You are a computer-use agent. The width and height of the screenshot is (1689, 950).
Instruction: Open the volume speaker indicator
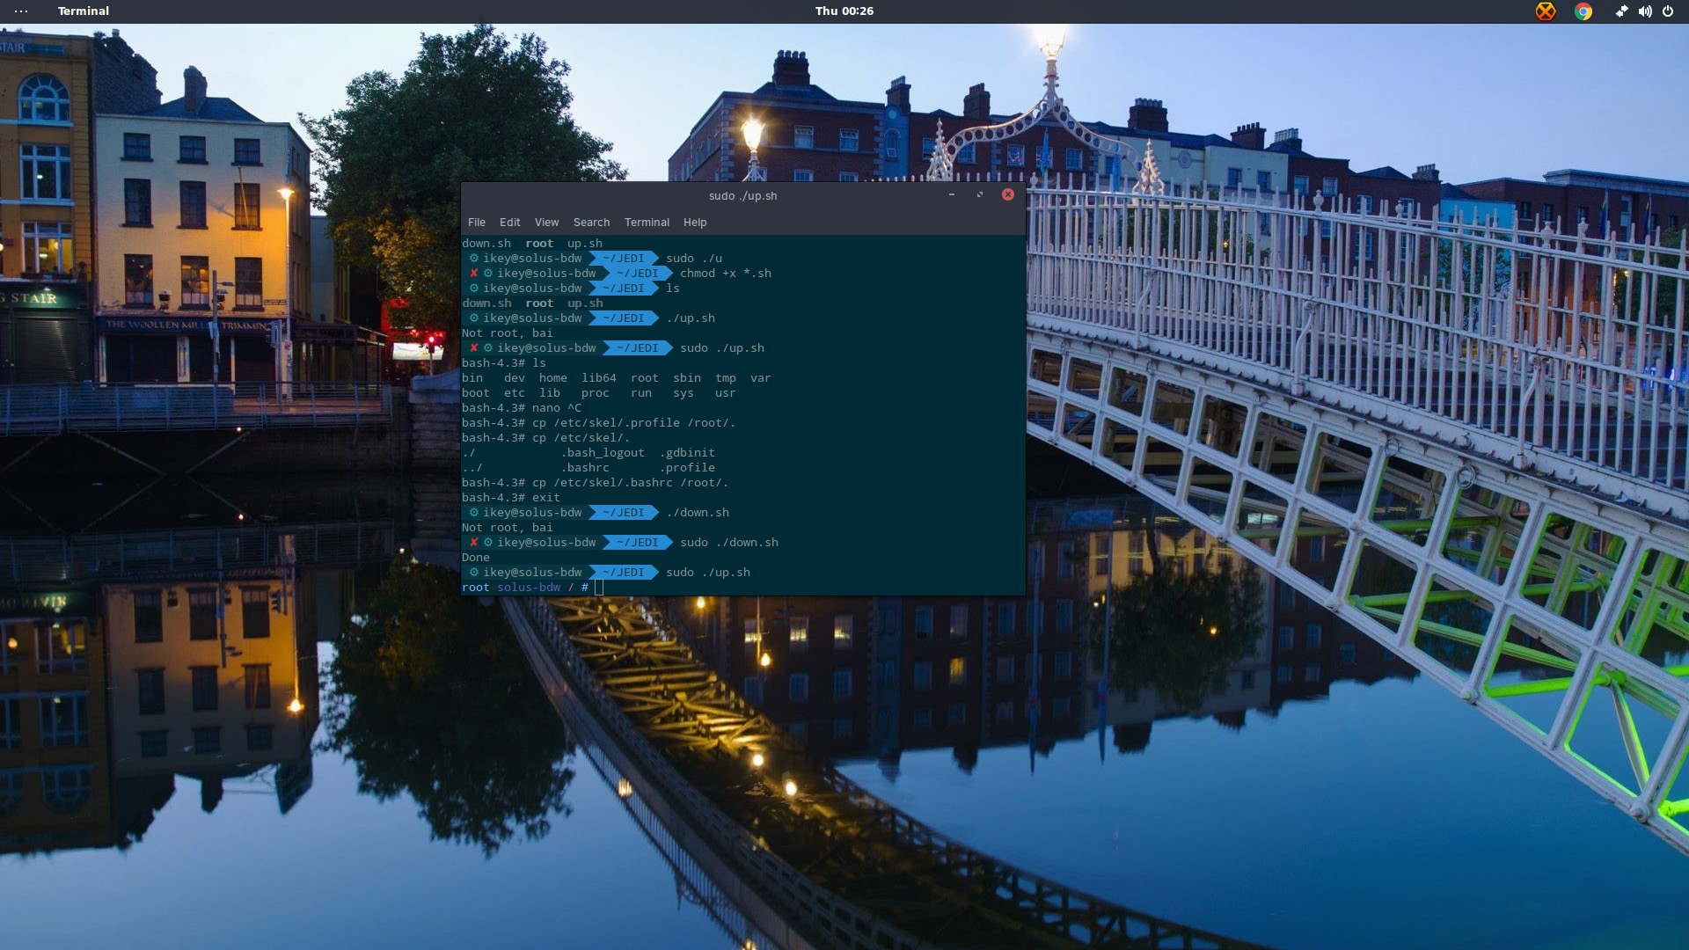[x=1645, y=11]
